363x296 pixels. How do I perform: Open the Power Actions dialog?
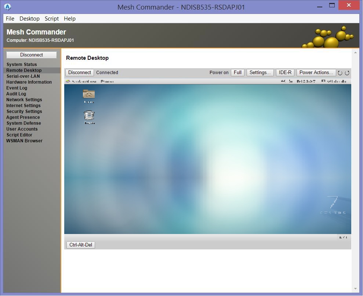point(316,72)
